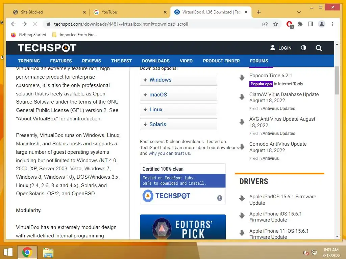Toggle the browser side panel
This screenshot has height=259, width=346.
click(311, 24)
